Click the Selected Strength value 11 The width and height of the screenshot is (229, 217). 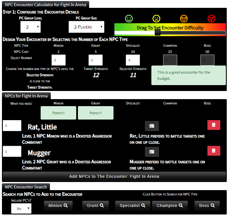(133, 75)
